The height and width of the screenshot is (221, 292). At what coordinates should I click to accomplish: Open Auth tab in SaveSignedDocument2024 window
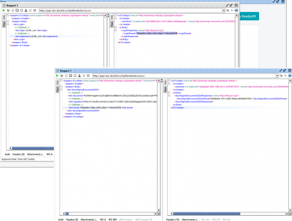[61, 220]
